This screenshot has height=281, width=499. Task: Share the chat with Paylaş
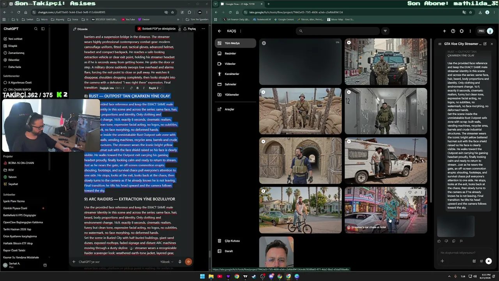(x=190, y=29)
